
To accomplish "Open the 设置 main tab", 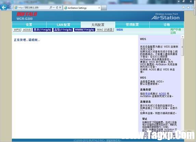I will [29, 25].
